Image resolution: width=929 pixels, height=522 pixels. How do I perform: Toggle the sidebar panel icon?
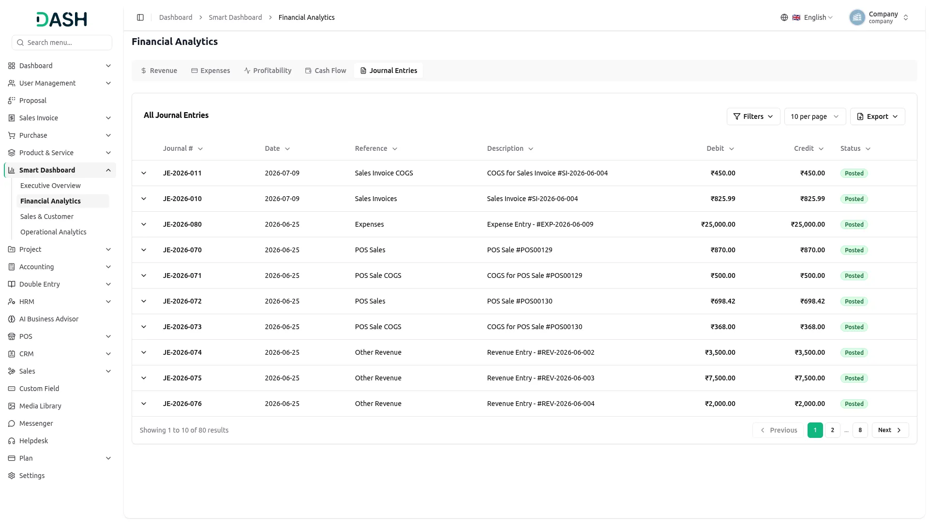(x=140, y=17)
